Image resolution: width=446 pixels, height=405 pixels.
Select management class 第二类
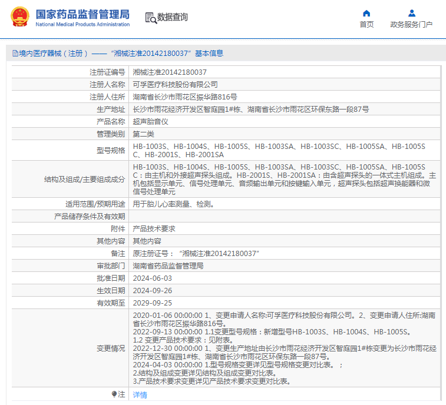(x=143, y=134)
